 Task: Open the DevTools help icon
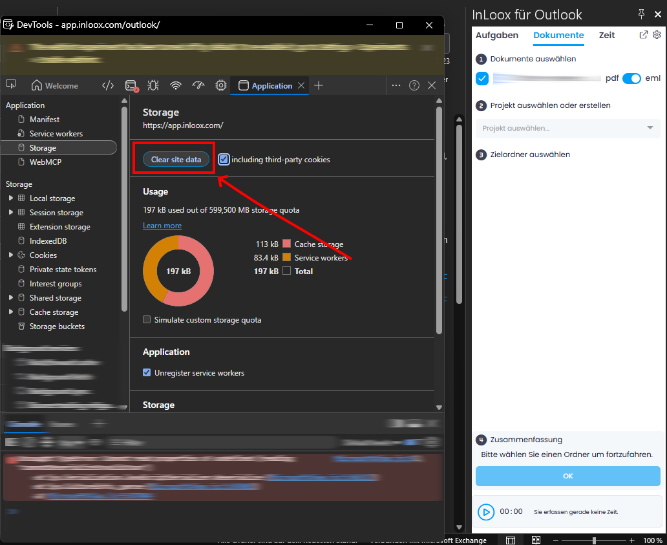tap(414, 85)
